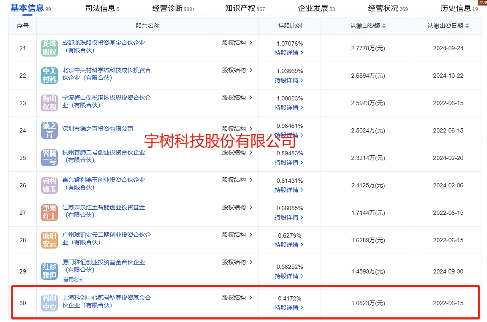
Task: View 持股详情 under 1.07076%
Action: (289, 53)
